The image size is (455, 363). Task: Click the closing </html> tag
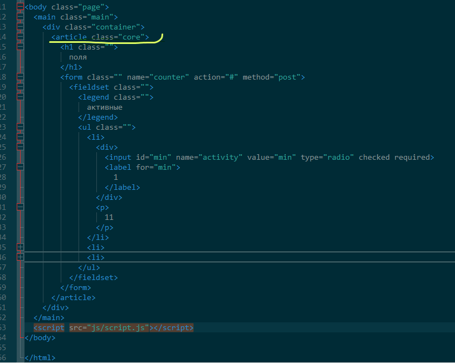40,358
